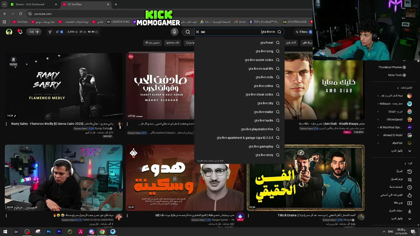Screen dimensions: 420x236
Task: Open the notifications bell icon
Action: pyautogui.click(x=20, y=32)
